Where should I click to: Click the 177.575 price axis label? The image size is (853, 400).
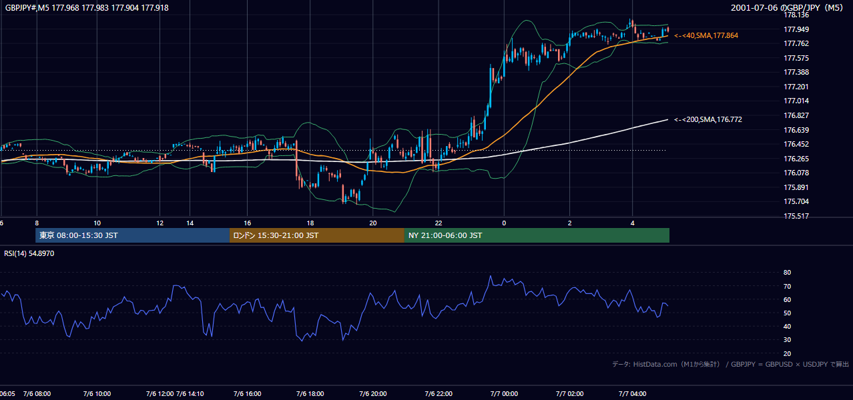(796, 58)
